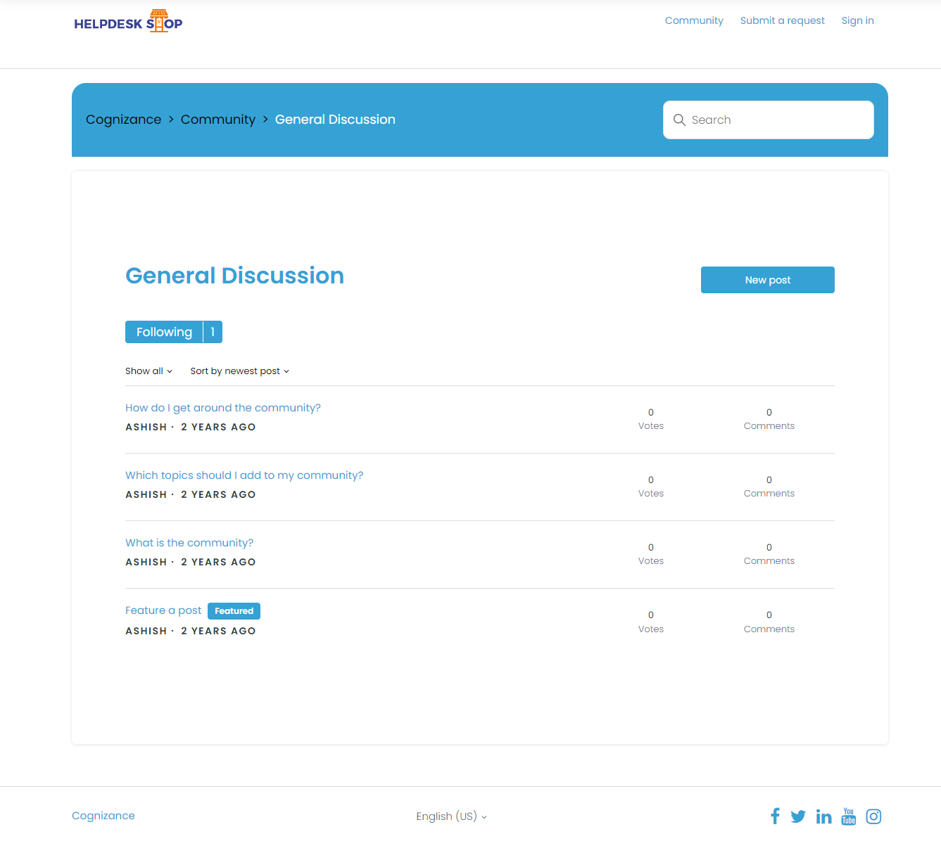941x846 pixels.
Task: Open the 'Feature a post' thread
Action: [163, 610]
